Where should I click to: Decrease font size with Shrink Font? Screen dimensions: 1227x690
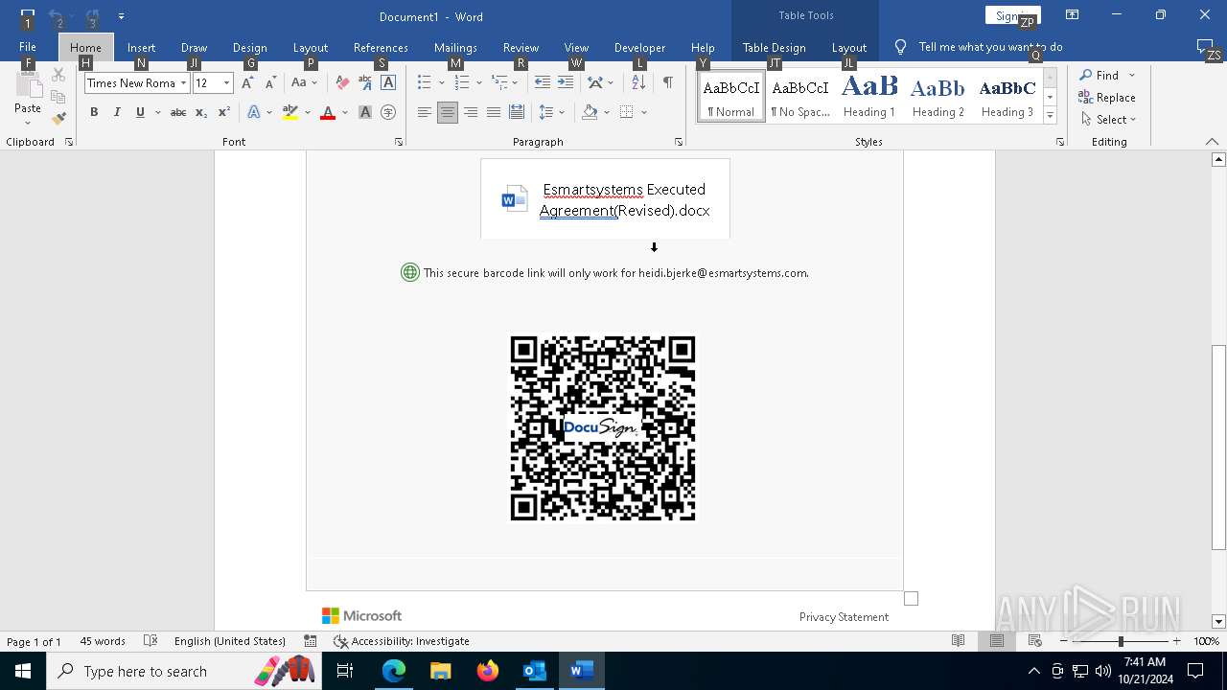point(270,82)
